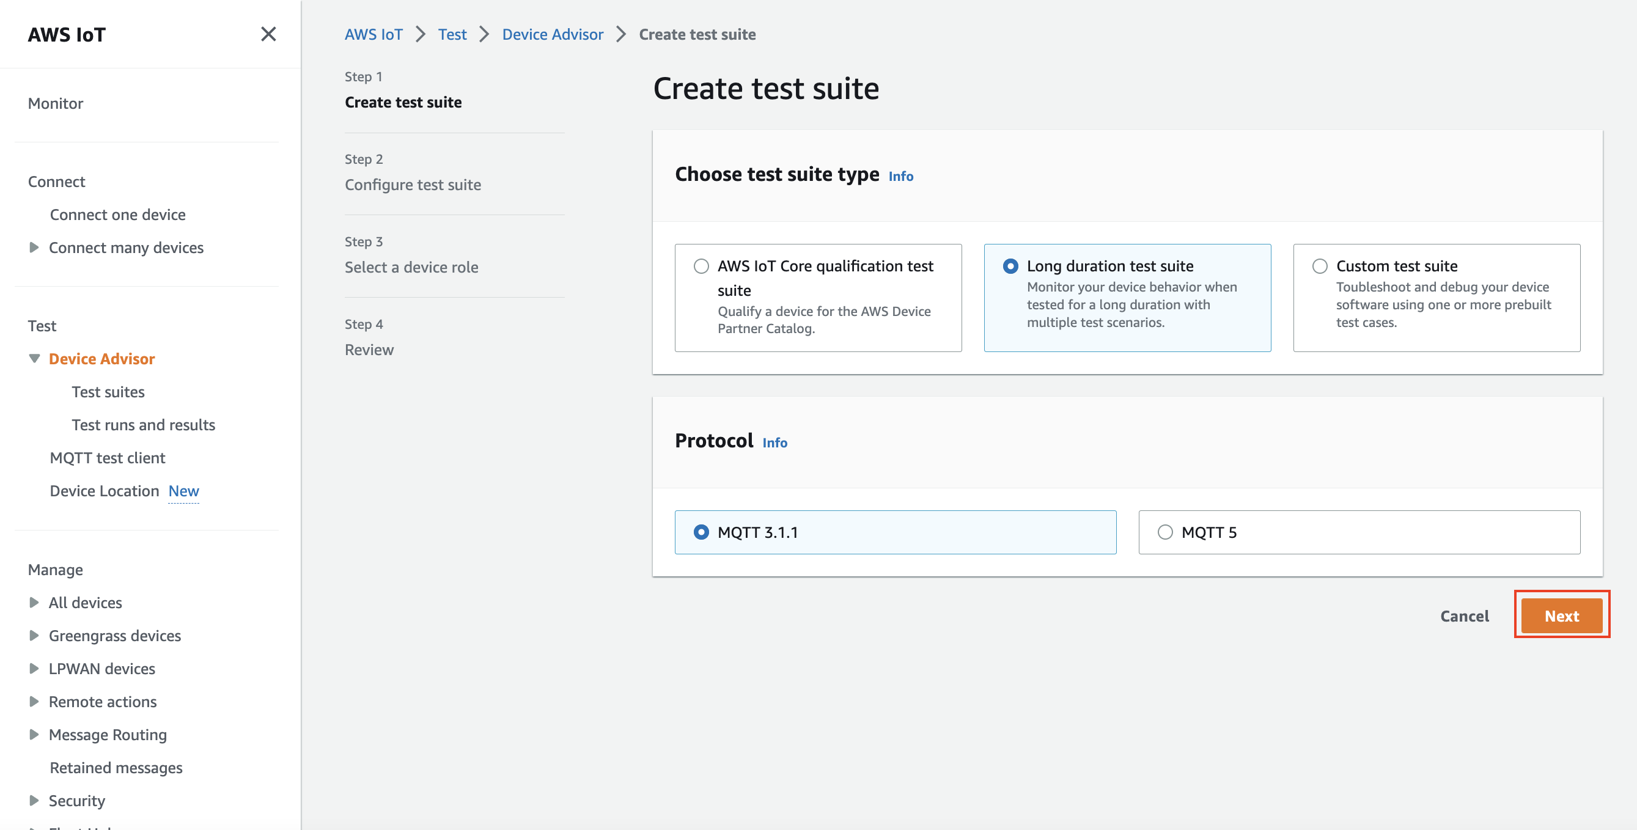Click the Security section icon
The width and height of the screenshot is (1637, 830).
34,799
